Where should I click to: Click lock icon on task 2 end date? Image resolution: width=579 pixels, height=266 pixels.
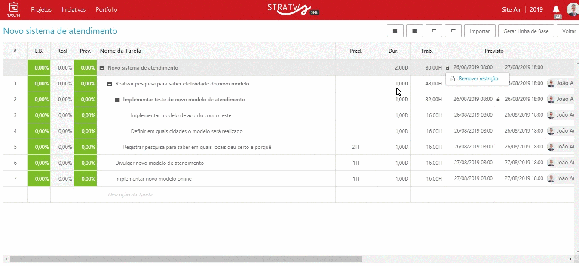point(498,100)
